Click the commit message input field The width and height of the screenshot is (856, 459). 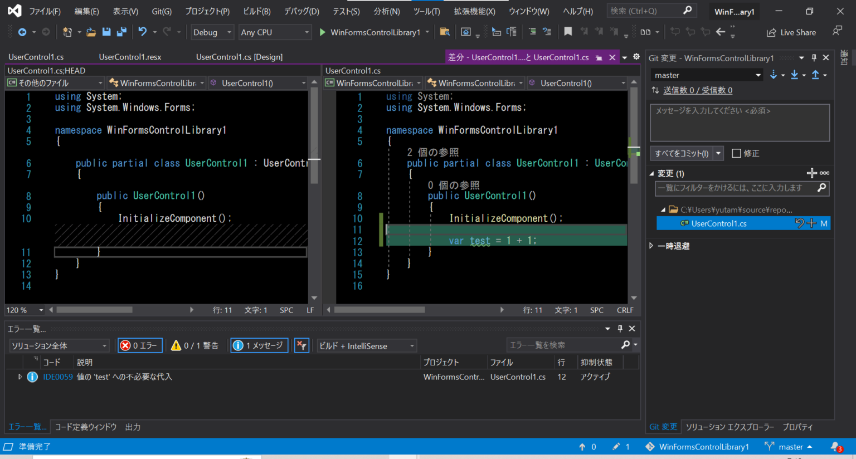click(x=740, y=121)
